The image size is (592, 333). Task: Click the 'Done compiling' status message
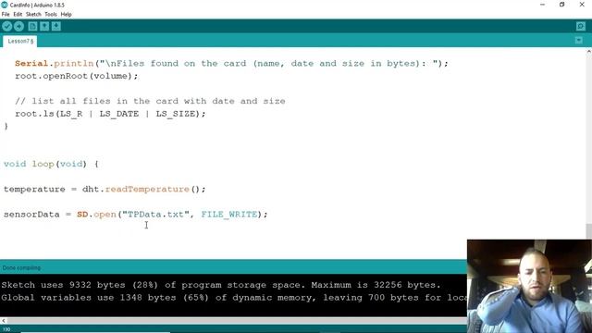pyautogui.click(x=21, y=267)
